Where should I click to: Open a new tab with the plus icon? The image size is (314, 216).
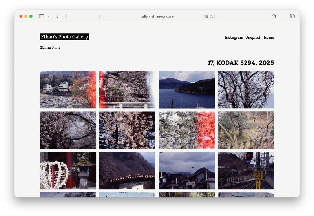click(x=283, y=16)
